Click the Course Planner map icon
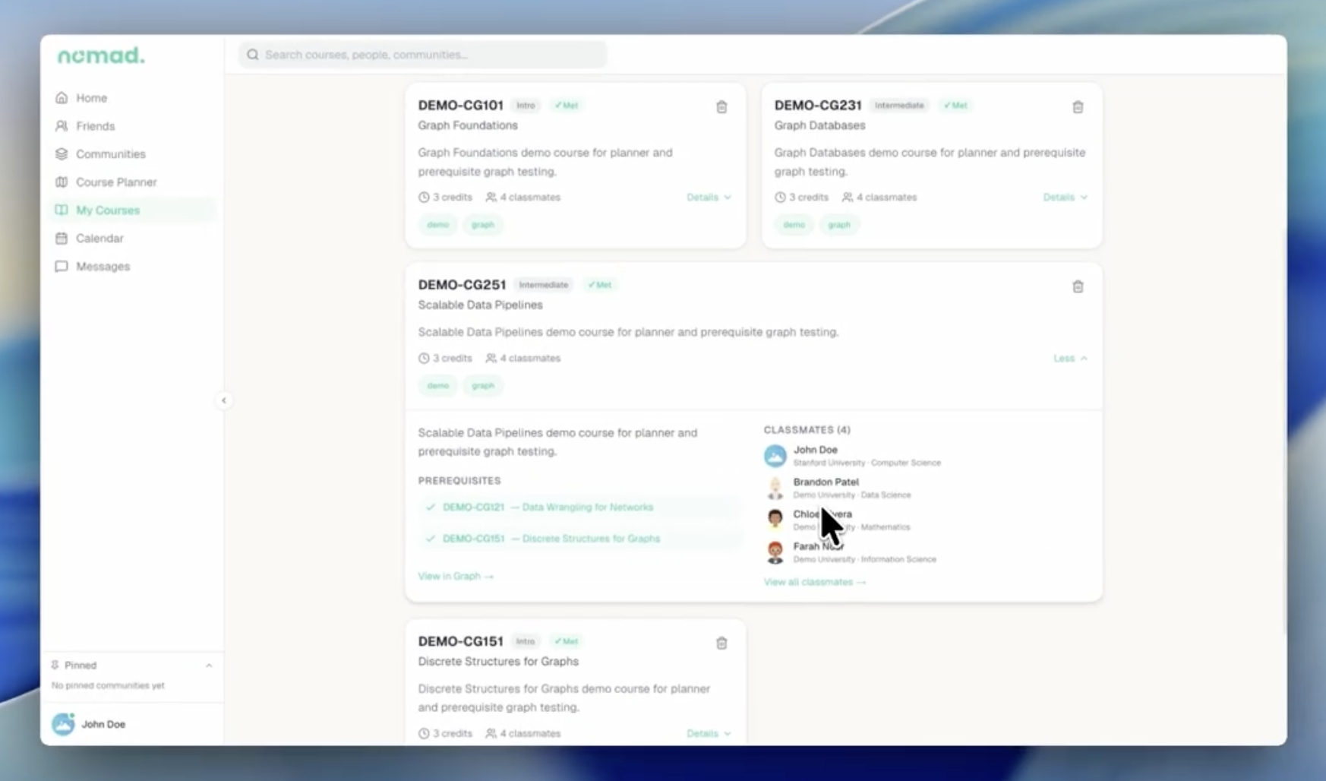1326x781 pixels. point(62,182)
